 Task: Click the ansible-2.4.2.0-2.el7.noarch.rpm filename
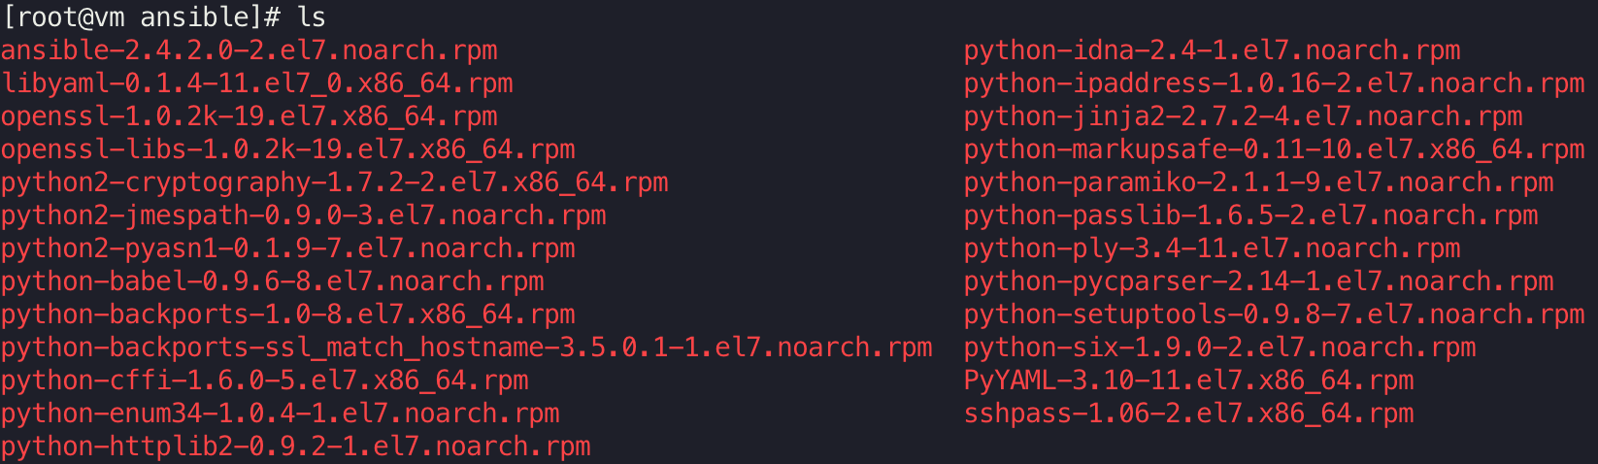pyautogui.click(x=249, y=50)
